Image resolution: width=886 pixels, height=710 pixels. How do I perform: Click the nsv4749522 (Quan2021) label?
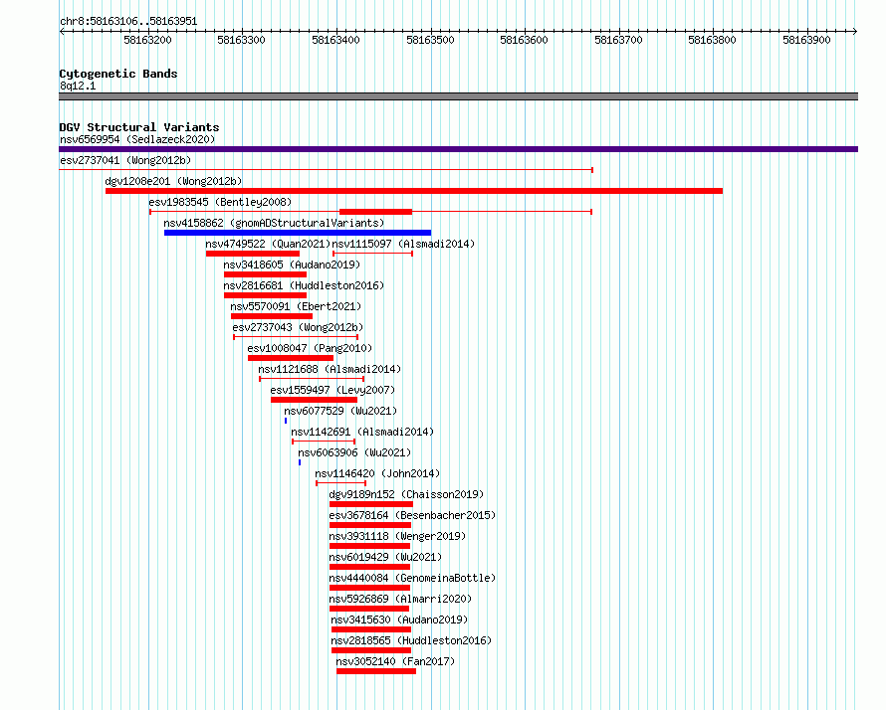tap(268, 244)
